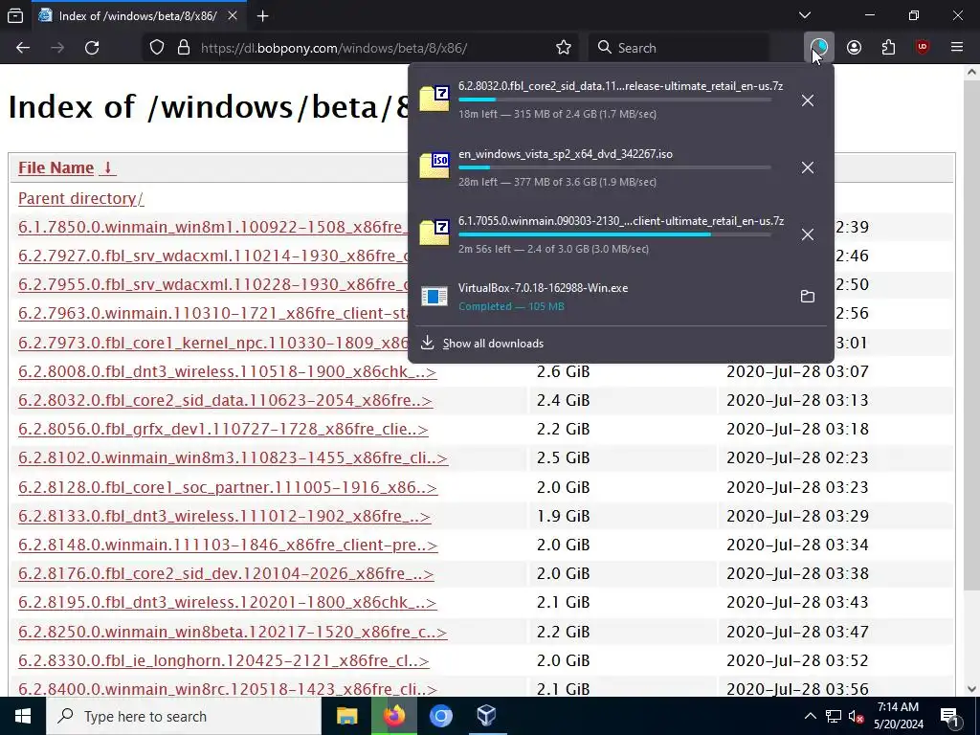This screenshot has width=980, height=735.
Task: Open the 6.2.8133.0.fbl_dnt3_wireless link
Action: tap(224, 516)
